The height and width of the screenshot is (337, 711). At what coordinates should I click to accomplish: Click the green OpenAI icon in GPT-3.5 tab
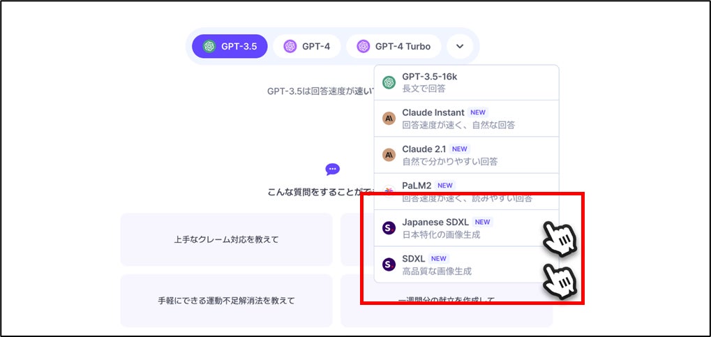click(209, 46)
